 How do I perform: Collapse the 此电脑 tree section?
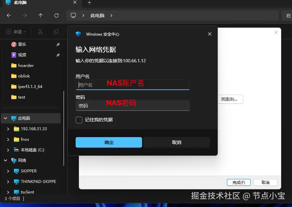pyautogui.click(x=6, y=118)
